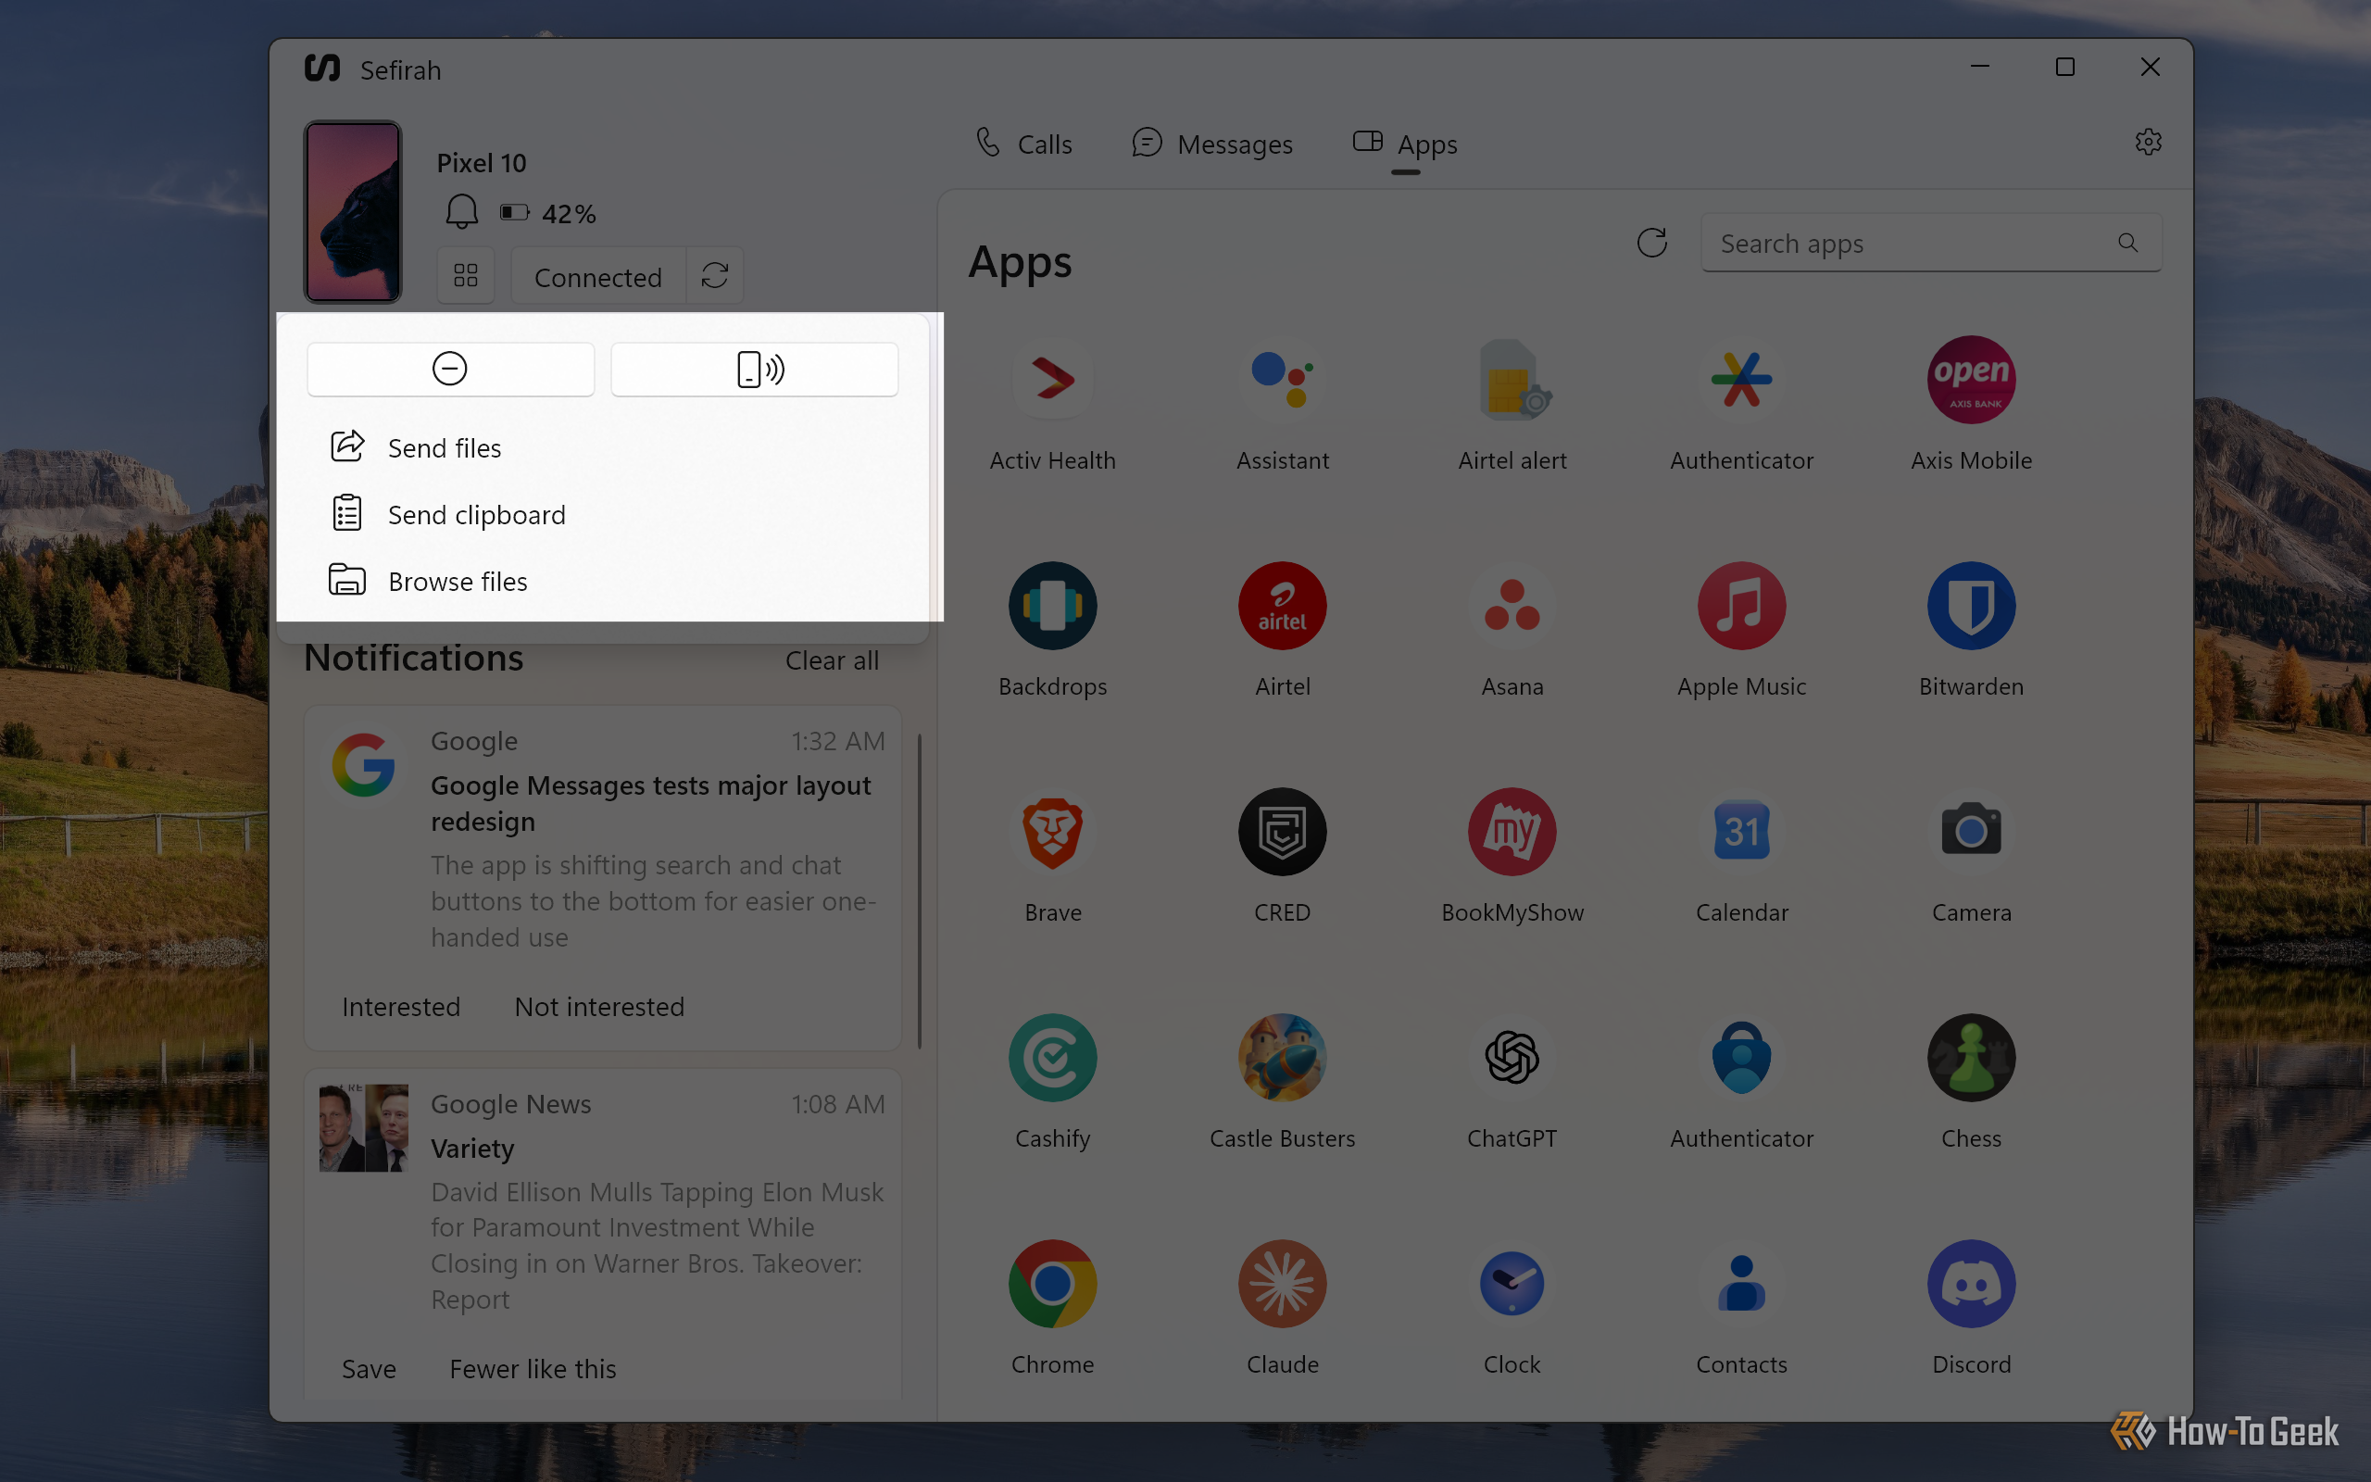Open the grid quick-actions button
2371x1482 pixels.
(x=465, y=275)
